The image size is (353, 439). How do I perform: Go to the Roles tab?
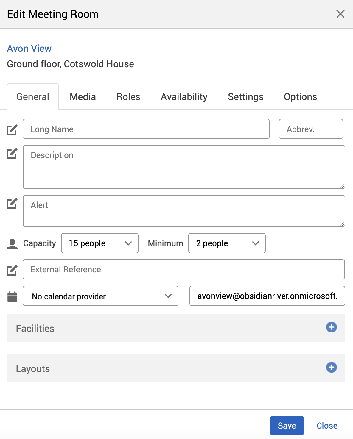click(128, 97)
